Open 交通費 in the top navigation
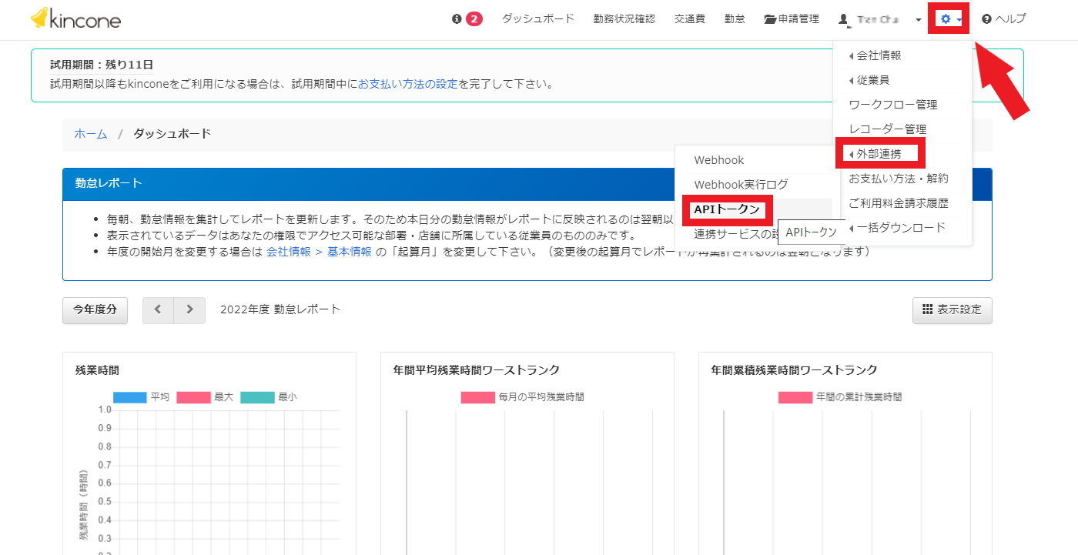Viewport: 1078px width, 555px height. tap(689, 18)
